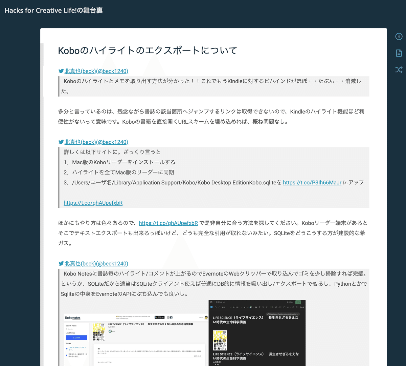Click Twitter bird icon beside first tweet author
406x366 pixels.
(x=61, y=71)
